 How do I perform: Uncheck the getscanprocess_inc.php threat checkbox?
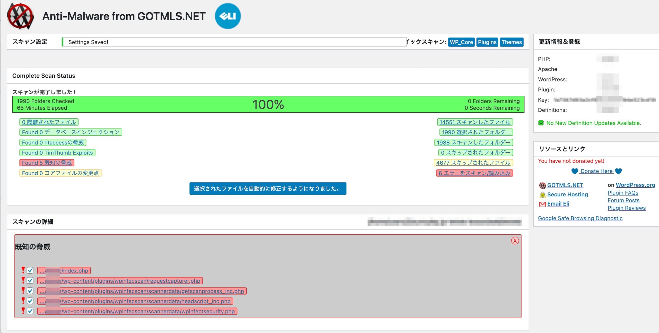coord(30,291)
